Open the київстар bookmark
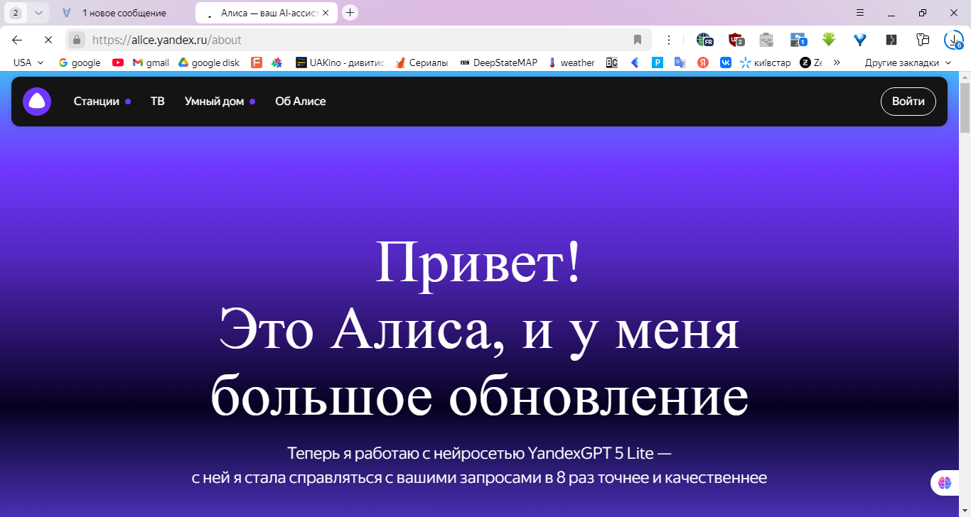Viewport: 971px width, 517px height. [x=765, y=62]
